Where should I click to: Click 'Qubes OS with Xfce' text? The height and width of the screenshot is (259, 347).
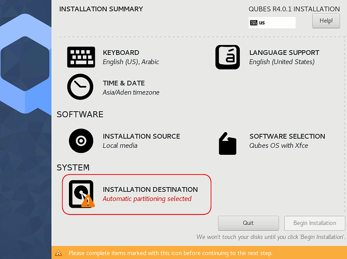click(279, 146)
